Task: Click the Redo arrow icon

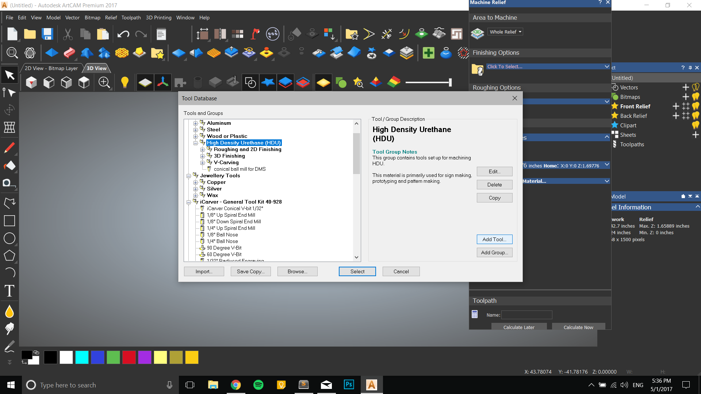Action: click(x=141, y=34)
